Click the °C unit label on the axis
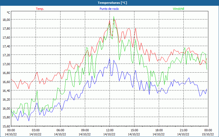The height and width of the screenshot is (137, 219). tap(8, 13)
